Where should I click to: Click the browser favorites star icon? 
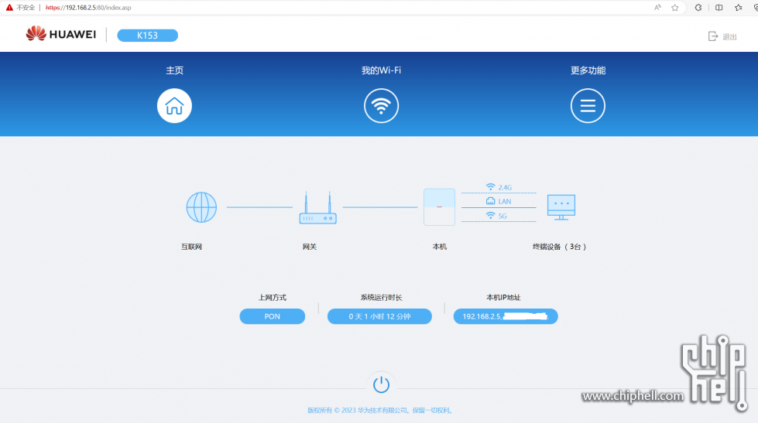point(675,8)
